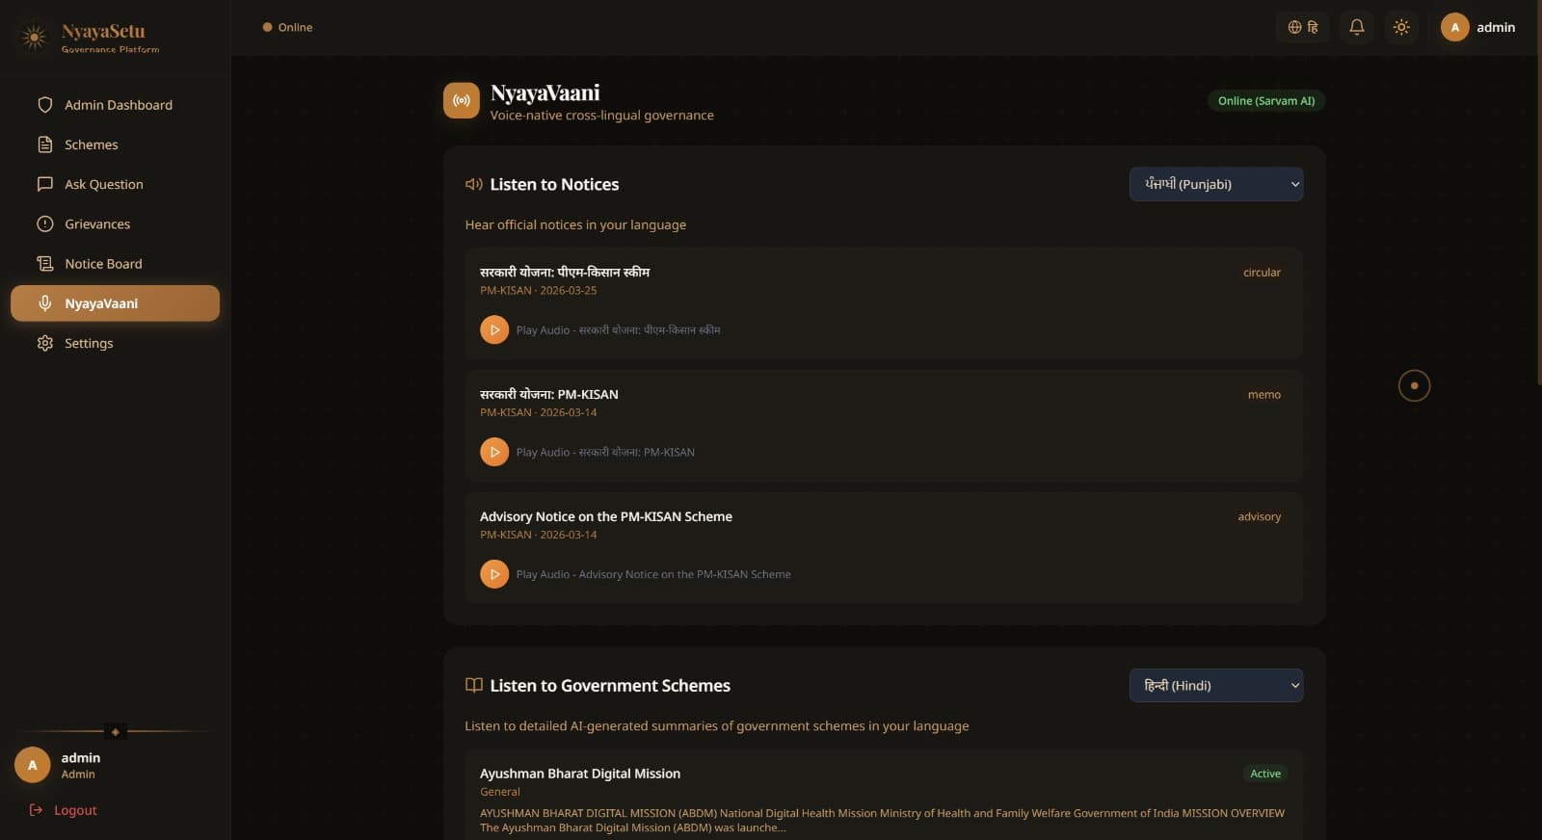
Task: Toggle light mode with the sun icon
Action: (x=1401, y=27)
